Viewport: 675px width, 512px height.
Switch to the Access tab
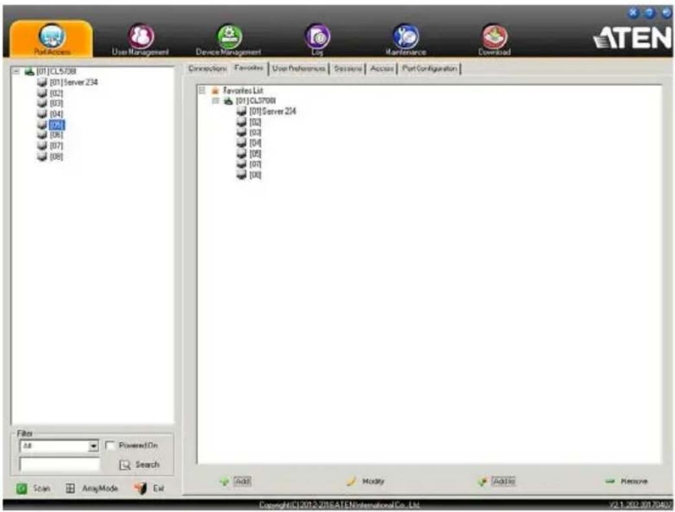click(x=382, y=69)
